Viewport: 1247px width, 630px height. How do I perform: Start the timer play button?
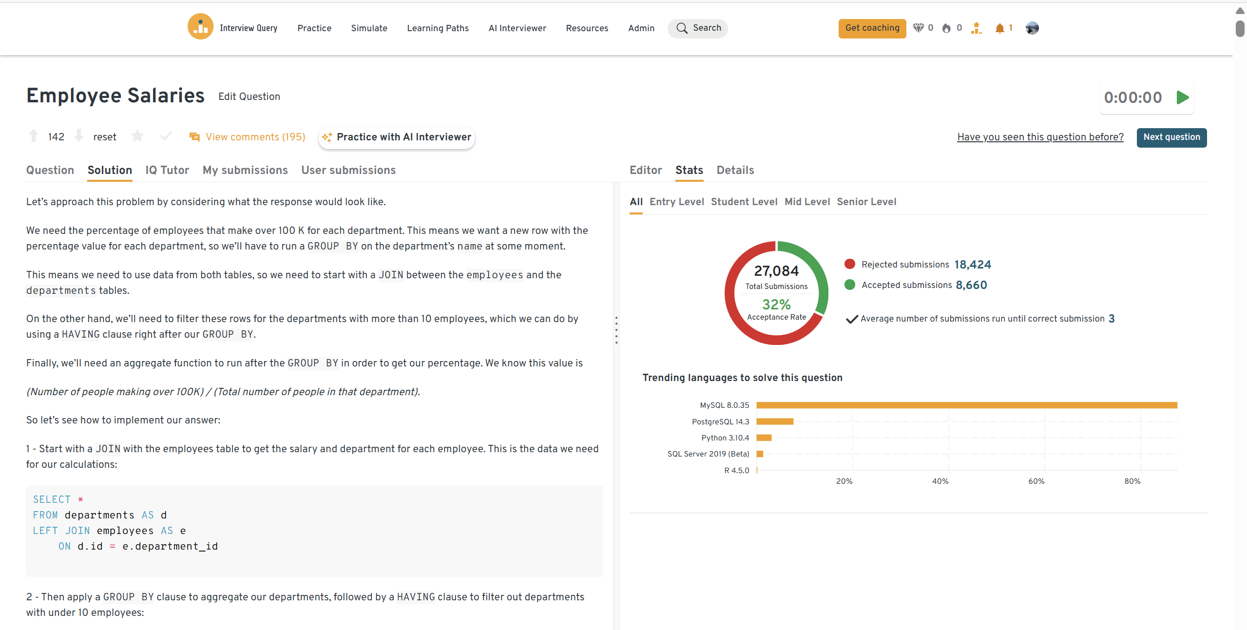[1182, 97]
